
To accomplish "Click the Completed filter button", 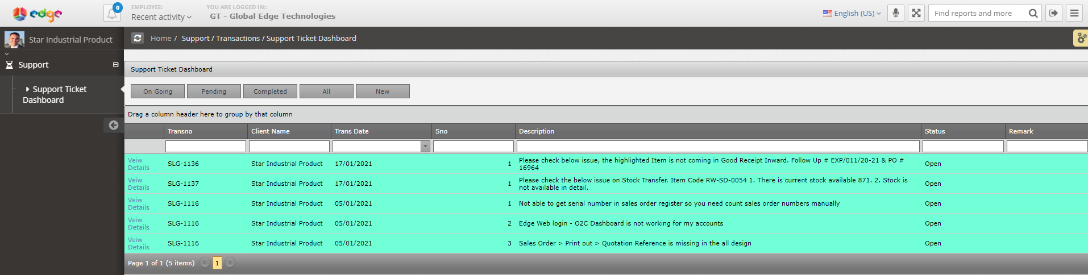I will pos(270,91).
